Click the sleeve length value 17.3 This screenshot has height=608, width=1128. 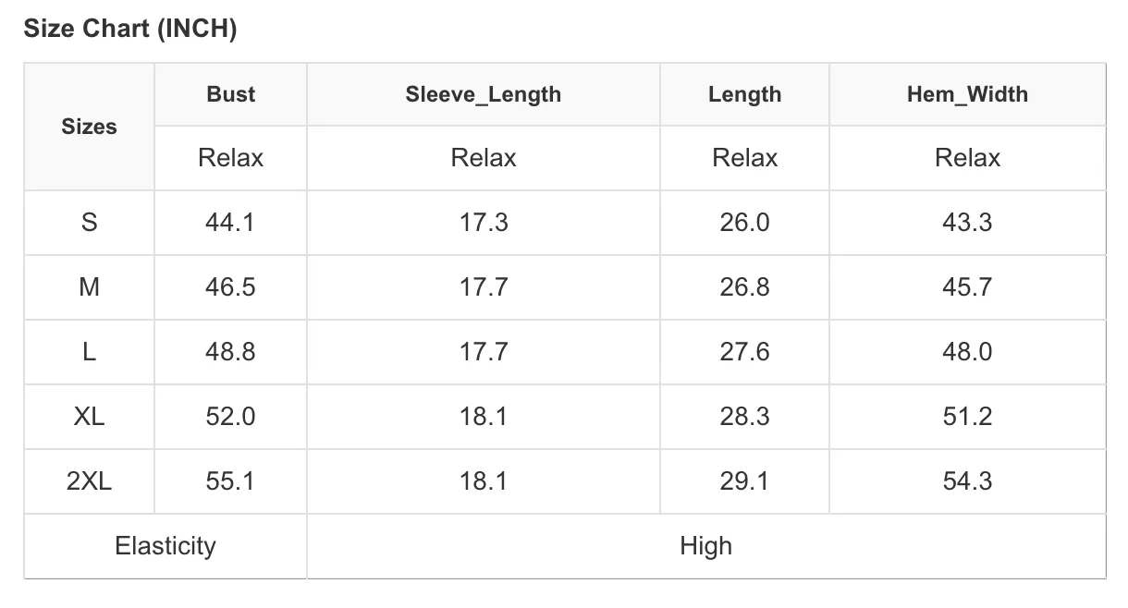tap(484, 223)
